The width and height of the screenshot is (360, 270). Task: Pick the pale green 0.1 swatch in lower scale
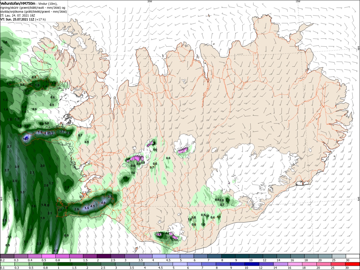(x=7, y=264)
